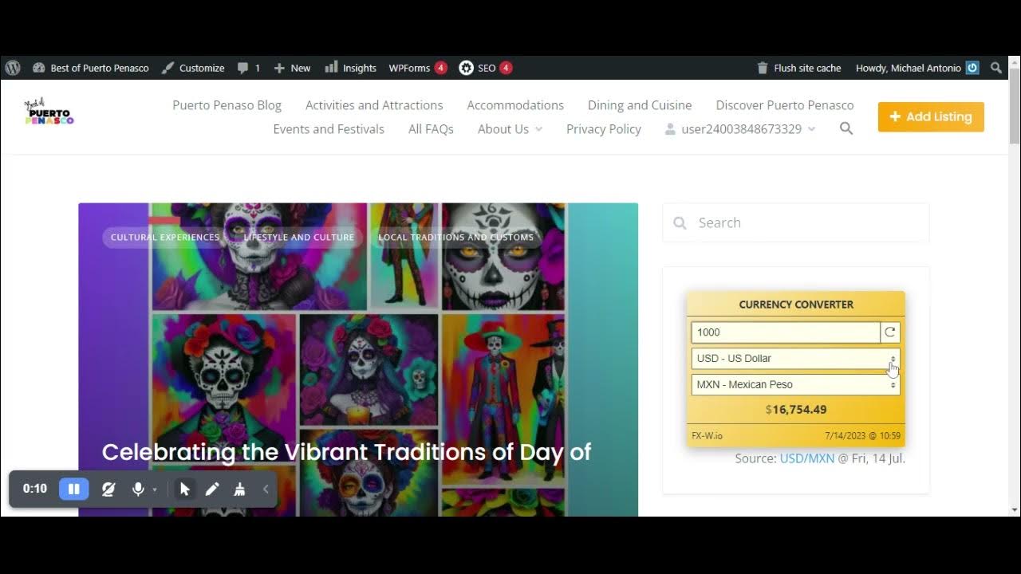
Task: Click the Add Listing button
Action: click(x=931, y=116)
